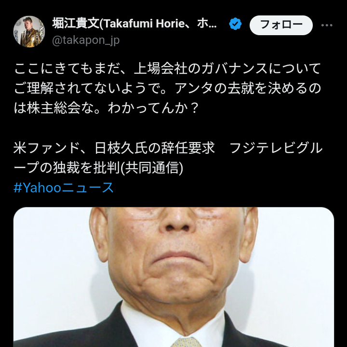Expand the post options via ellipsis
Viewport: 347px width, 347px height.
(x=327, y=25)
